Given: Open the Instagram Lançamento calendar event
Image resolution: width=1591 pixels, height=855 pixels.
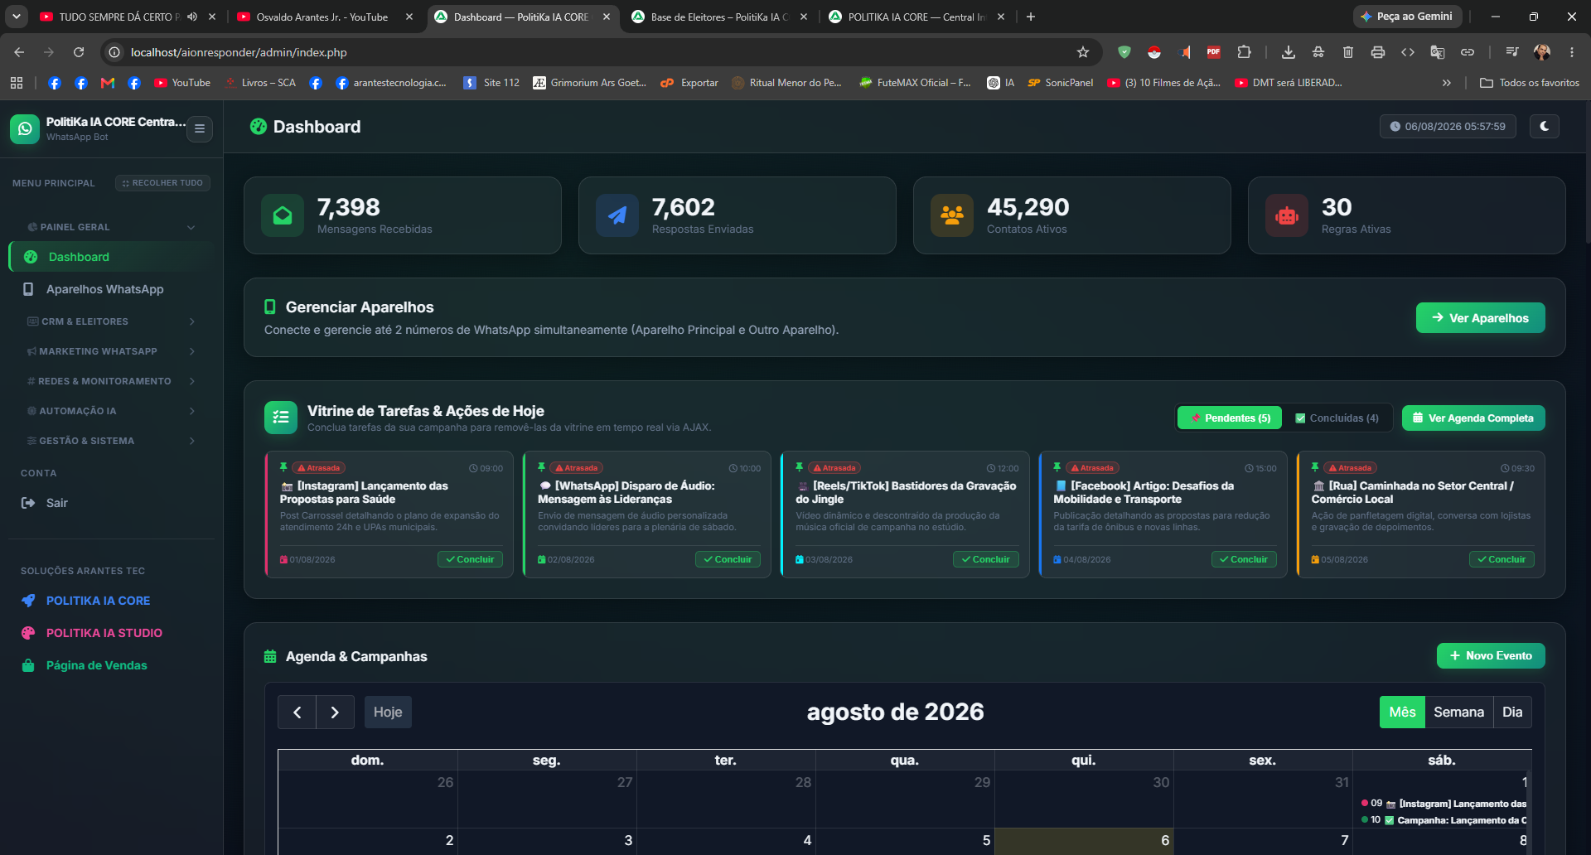Looking at the screenshot, I should tap(1445, 804).
